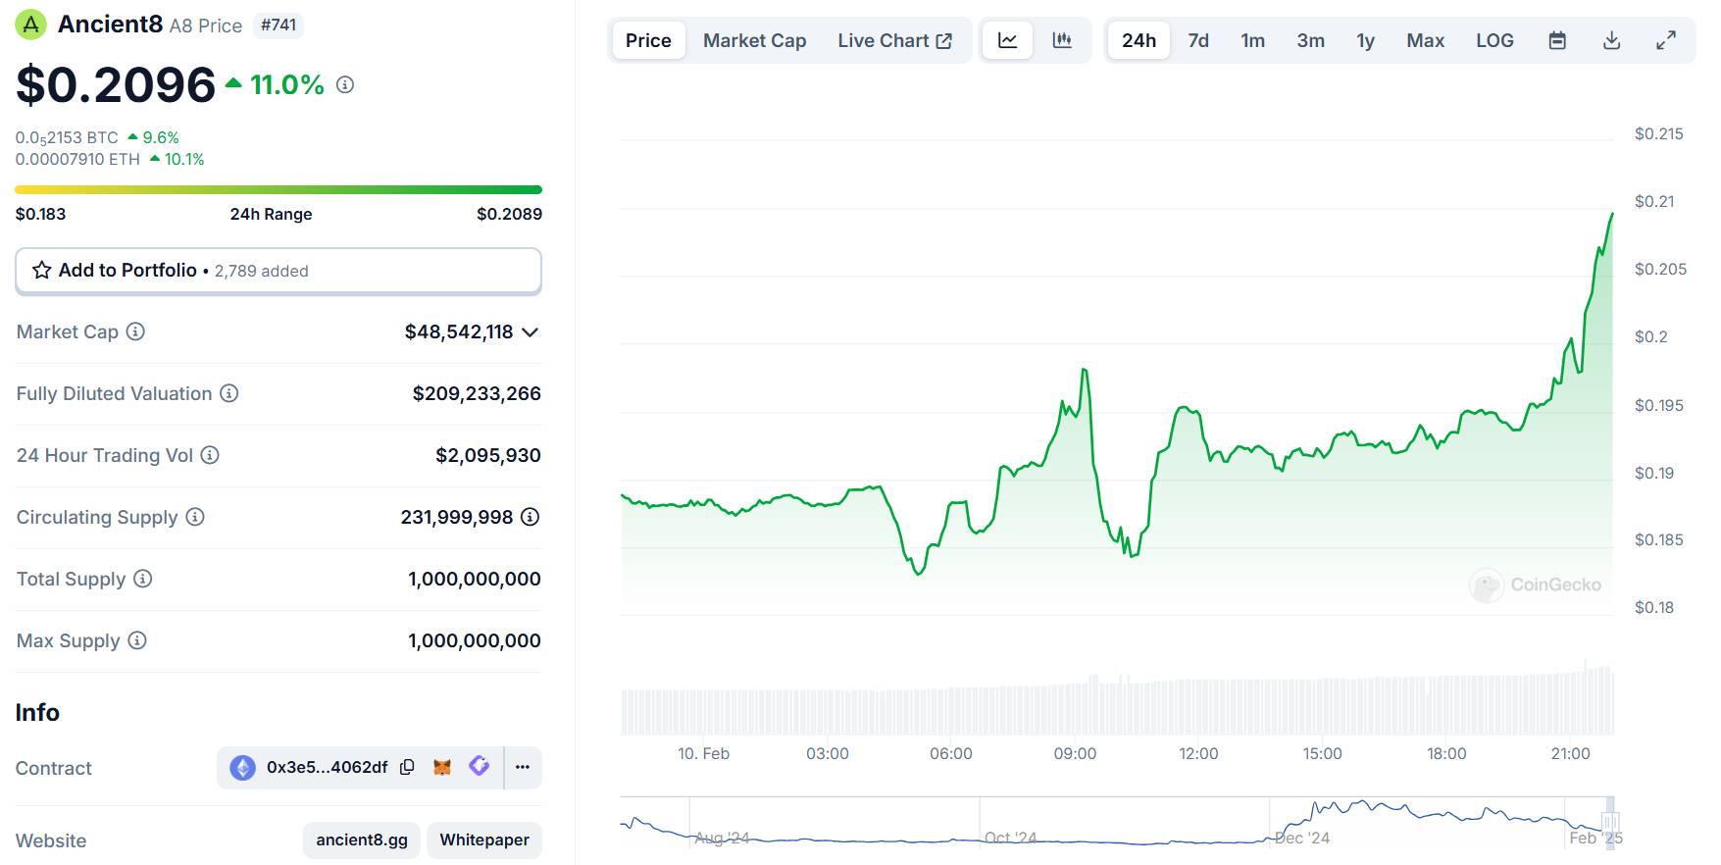
Task: Click the Add to Portfolio button
Action: point(278,271)
